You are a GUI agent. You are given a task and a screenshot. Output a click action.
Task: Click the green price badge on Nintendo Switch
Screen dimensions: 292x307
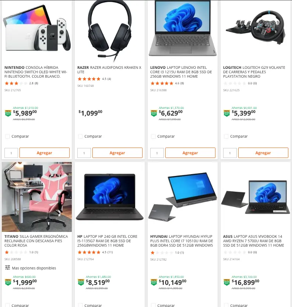tap(8, 113)
